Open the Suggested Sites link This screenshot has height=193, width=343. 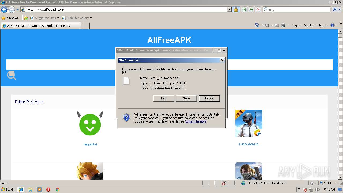tap(44, 18)
